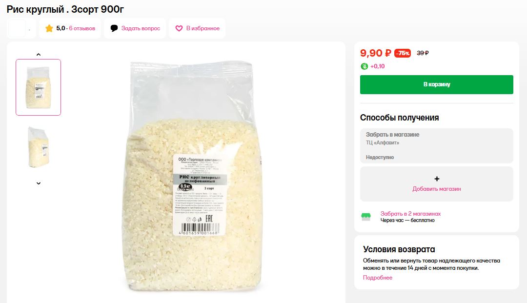The image size is (527, 303).
Task: Select the ТЦ «Алфавит» pickup option
Action: pyautogui.click(x=436, y=145)
